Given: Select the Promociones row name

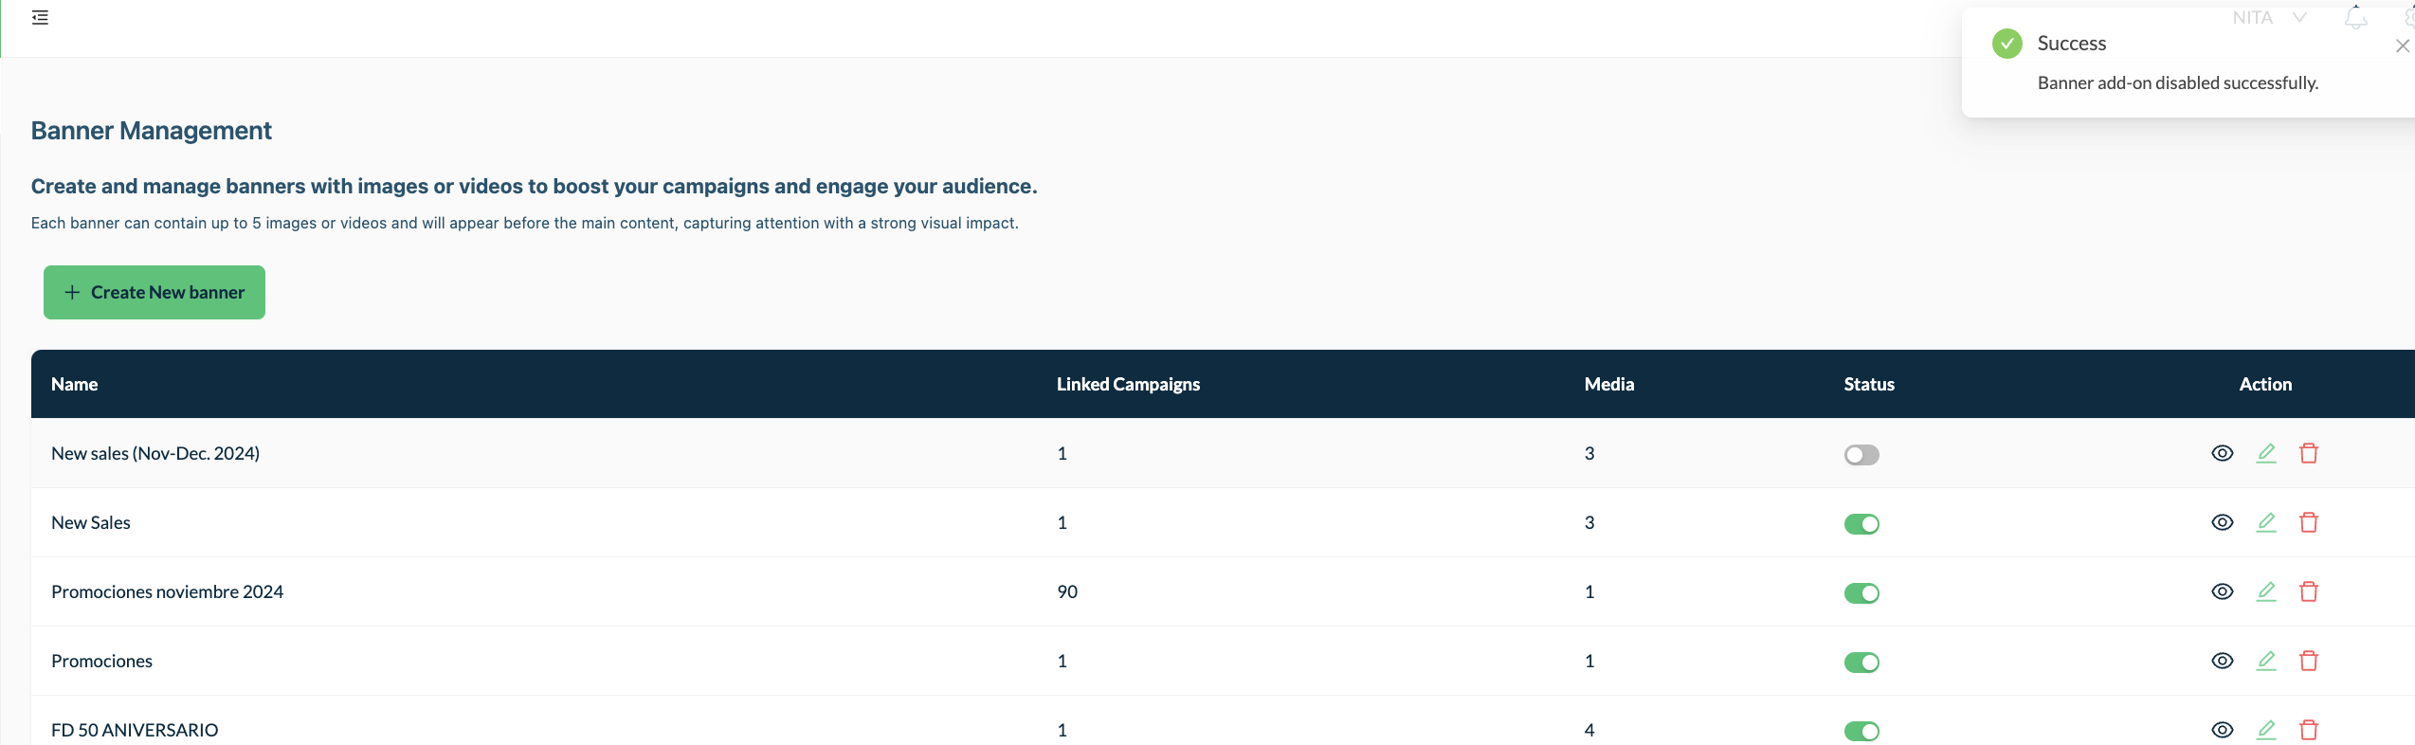Looking at the screenshot, I should (x=102, y=661).
